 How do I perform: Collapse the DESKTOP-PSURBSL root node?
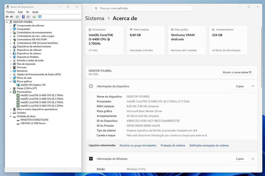[7, 22]
